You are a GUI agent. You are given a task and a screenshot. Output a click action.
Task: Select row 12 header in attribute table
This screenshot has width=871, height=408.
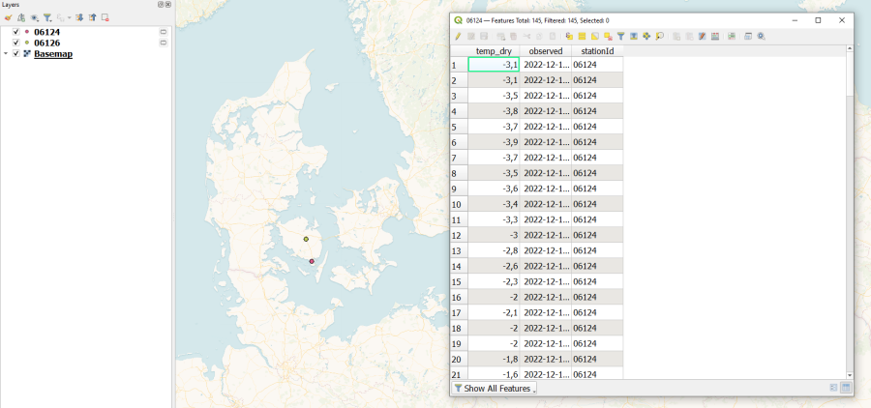coord(458,235)
